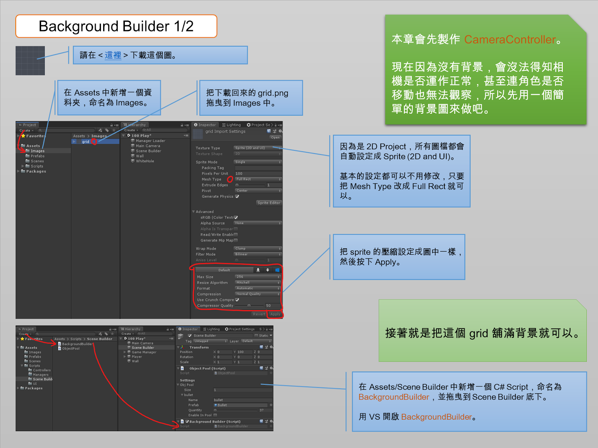Open the Wrap Mode dropdown showing Clamp
Image resolution: width=598 pixels, height=448 pixels.
point(258,249)
